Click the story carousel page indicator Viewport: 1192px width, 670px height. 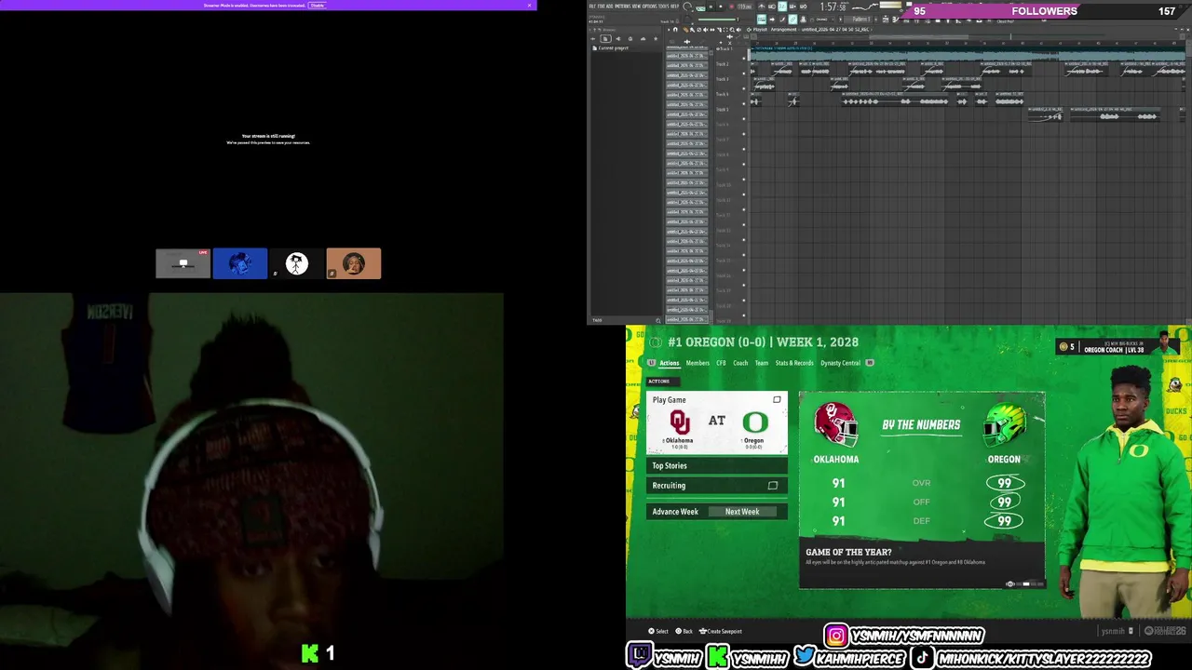[x=1025, y=584]
